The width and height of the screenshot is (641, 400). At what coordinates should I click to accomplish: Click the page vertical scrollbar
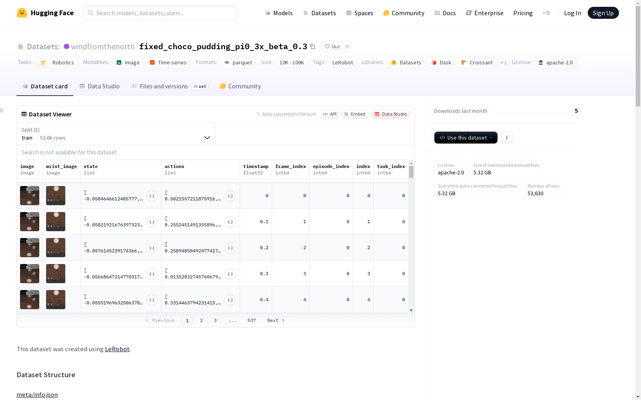638,200
